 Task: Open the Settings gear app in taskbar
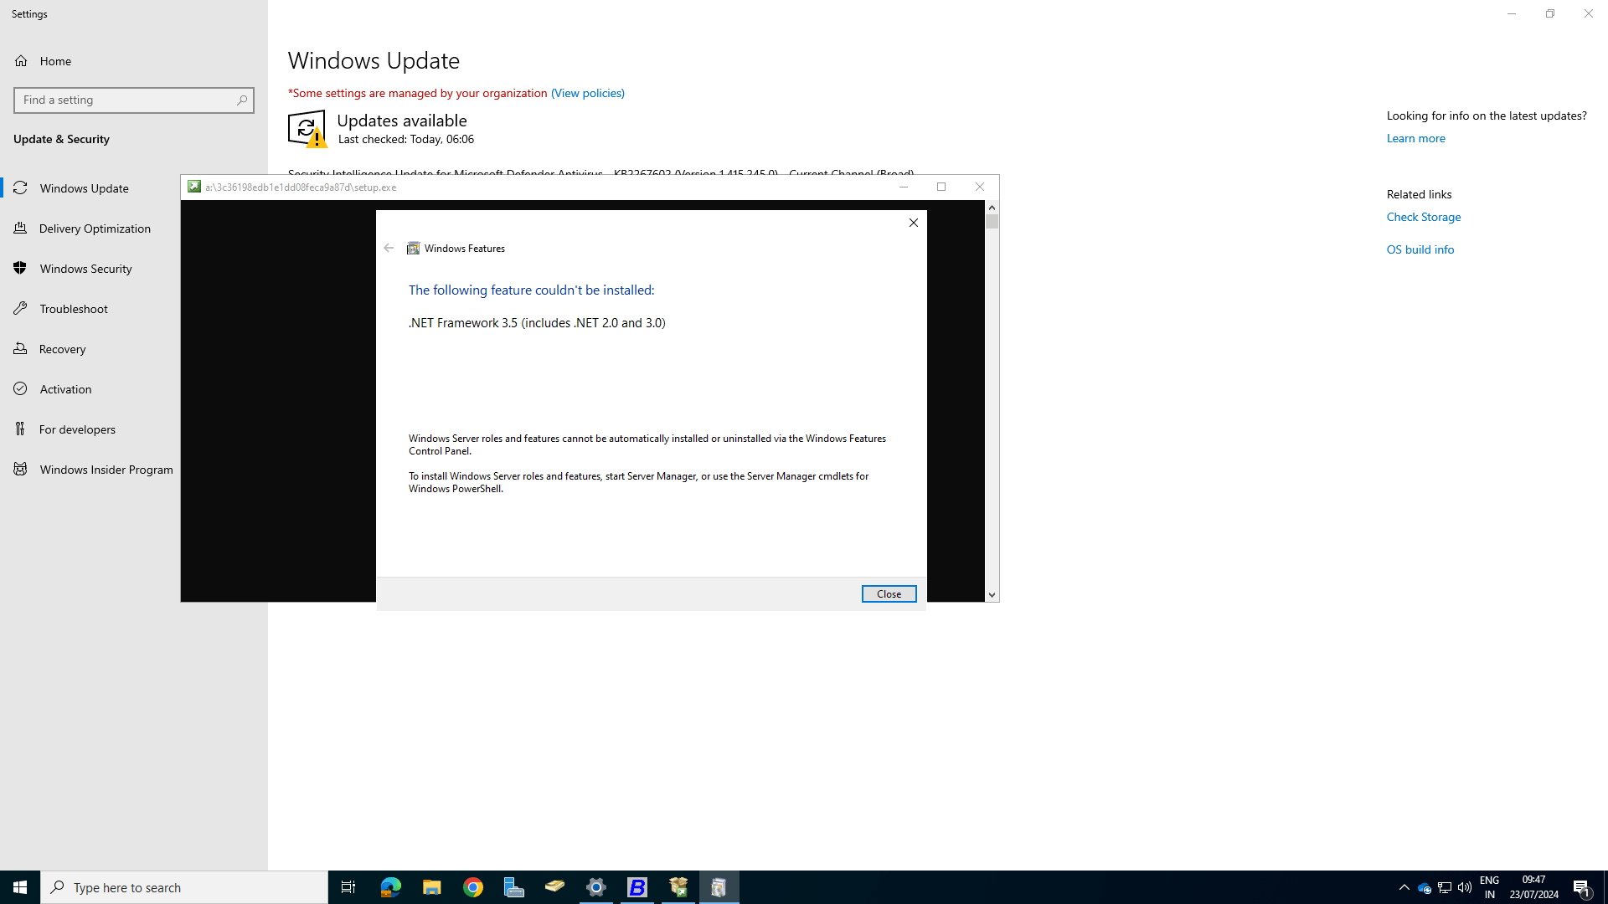pyautogui.click(x=596, y=887)
